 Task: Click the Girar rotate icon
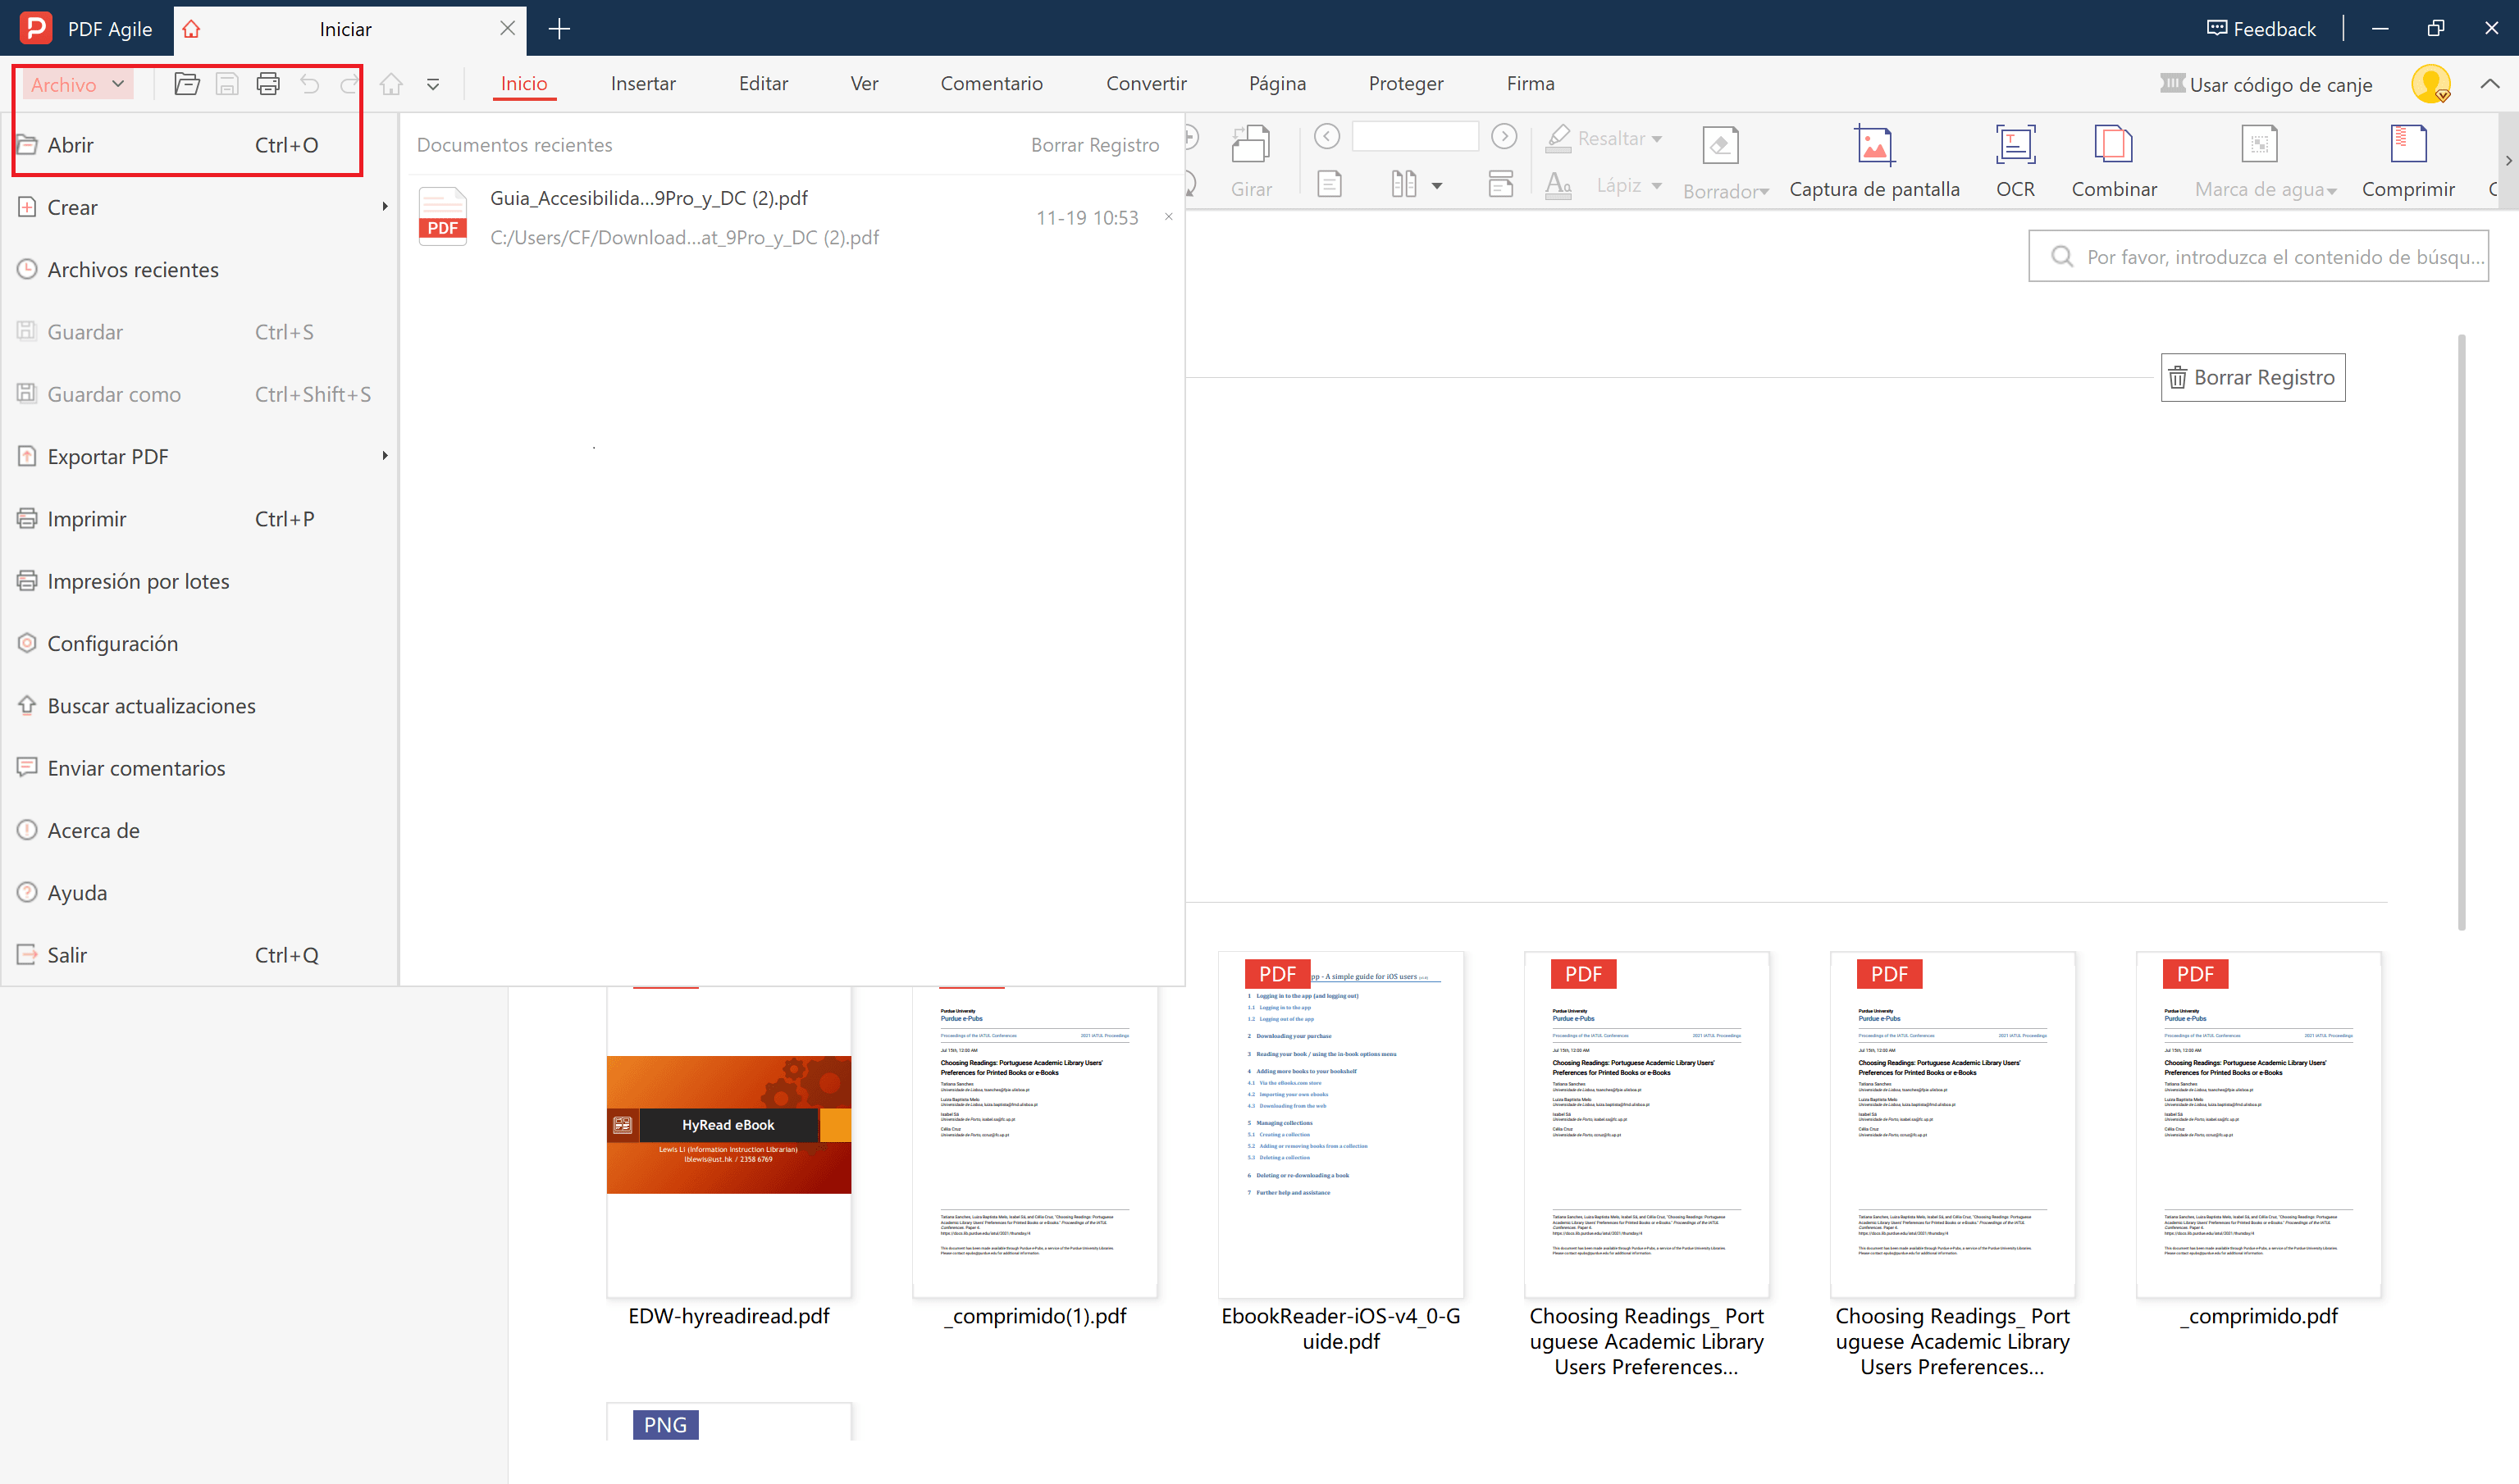(x=1251, y=145)
